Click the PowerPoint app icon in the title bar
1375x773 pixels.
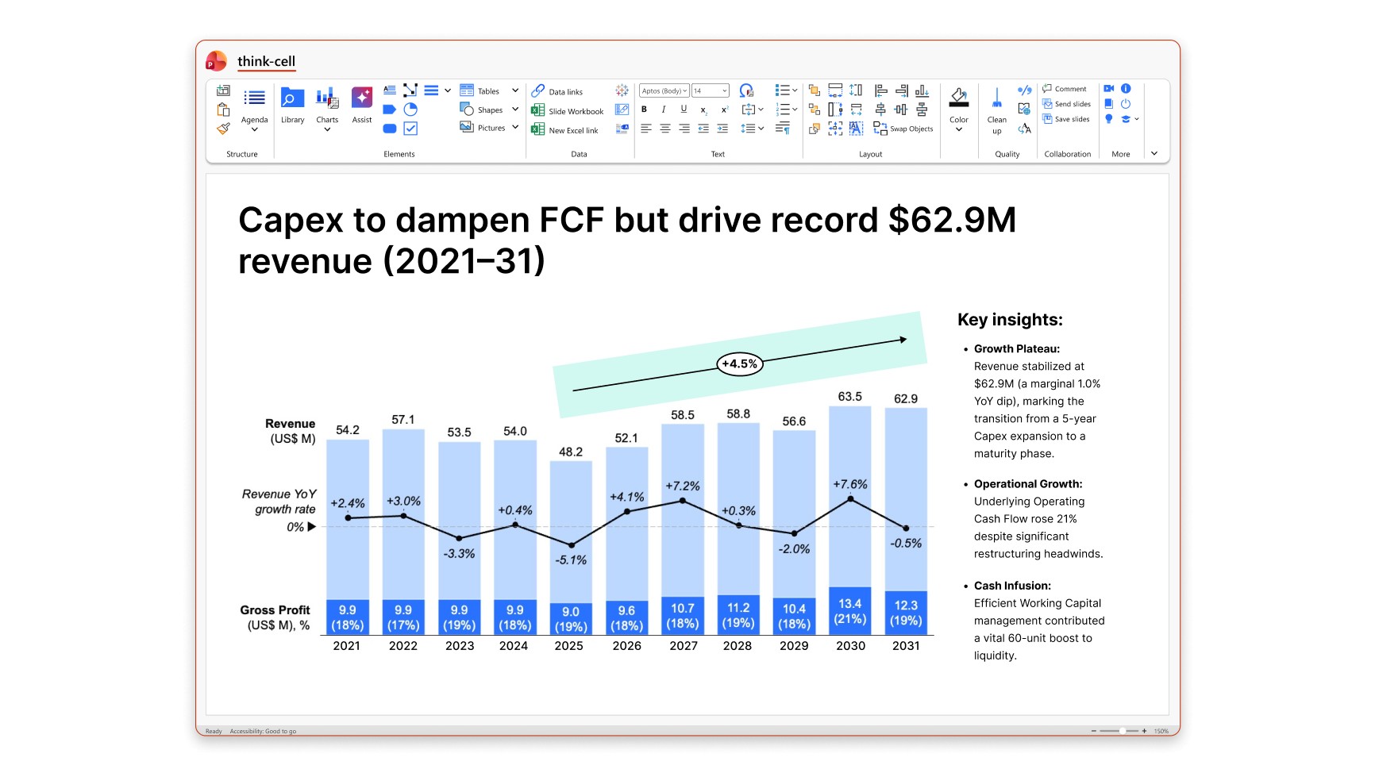216,61
